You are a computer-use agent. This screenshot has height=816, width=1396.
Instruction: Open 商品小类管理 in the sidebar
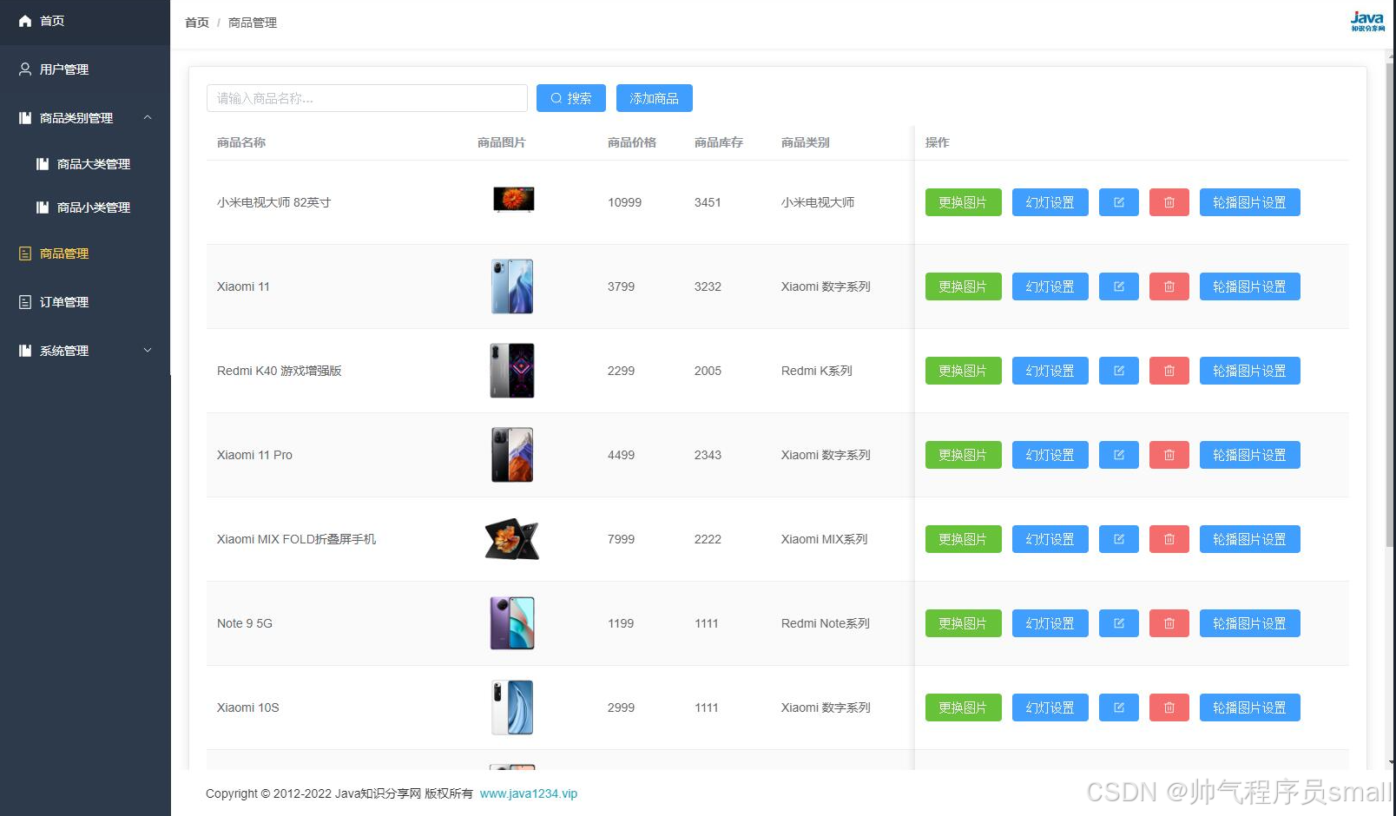coord(85,207)
